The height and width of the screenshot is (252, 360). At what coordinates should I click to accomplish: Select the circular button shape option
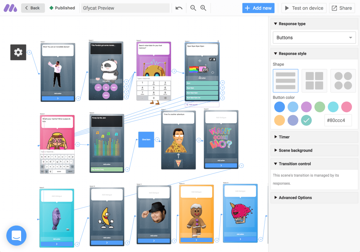343,81
